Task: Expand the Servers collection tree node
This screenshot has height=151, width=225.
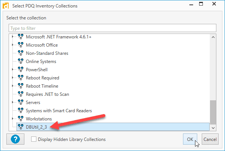Action: coord(13,102)
